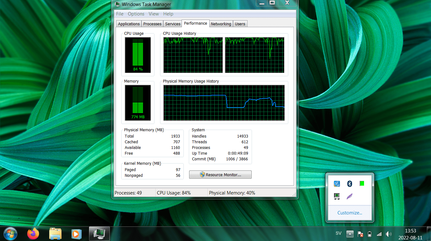Click the Nonpaged value 56

click(x=178, y=176)
